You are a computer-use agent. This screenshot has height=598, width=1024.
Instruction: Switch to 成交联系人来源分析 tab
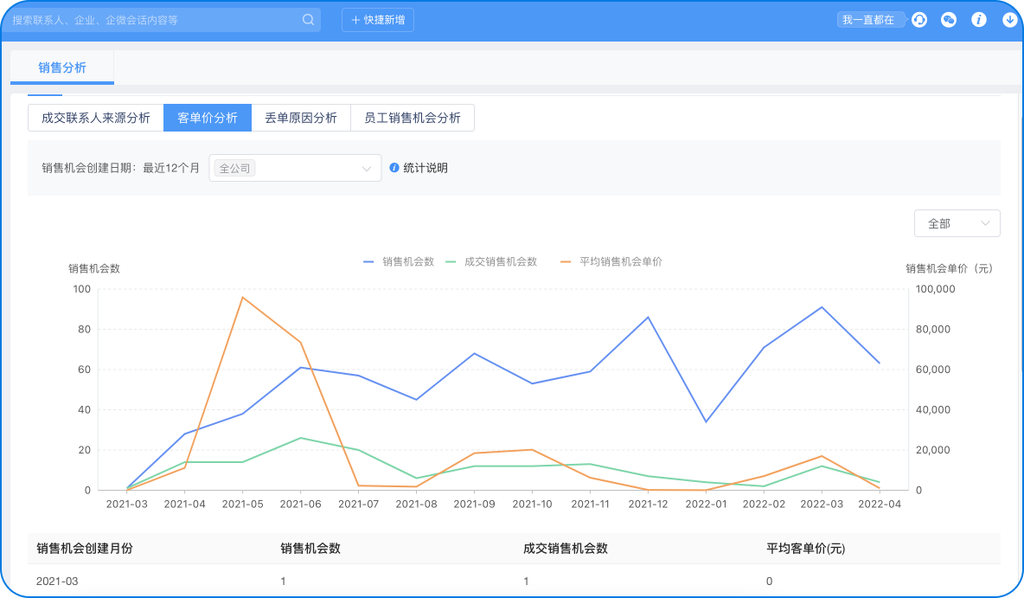(95, 118)
